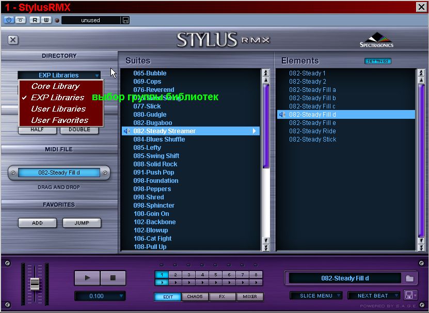Click speaker icon on 082-Steady Streamer
Image resolution: width=429 pixels, height=313 pixels.
click(126, 131)
